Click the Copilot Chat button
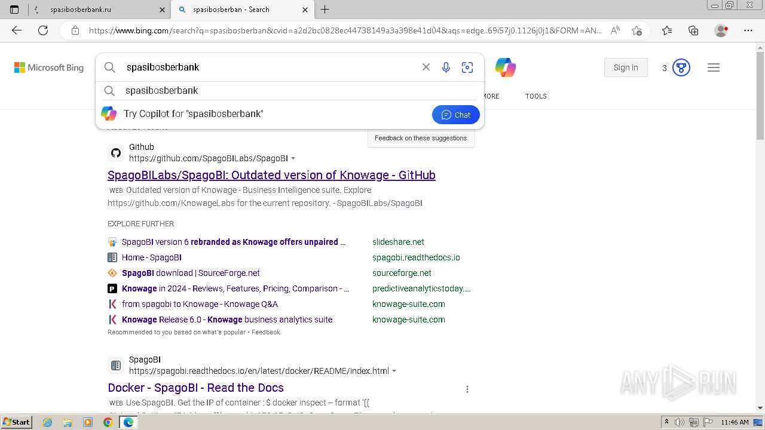The height and width of the screenshot is (430, 765). click(456, 115)
